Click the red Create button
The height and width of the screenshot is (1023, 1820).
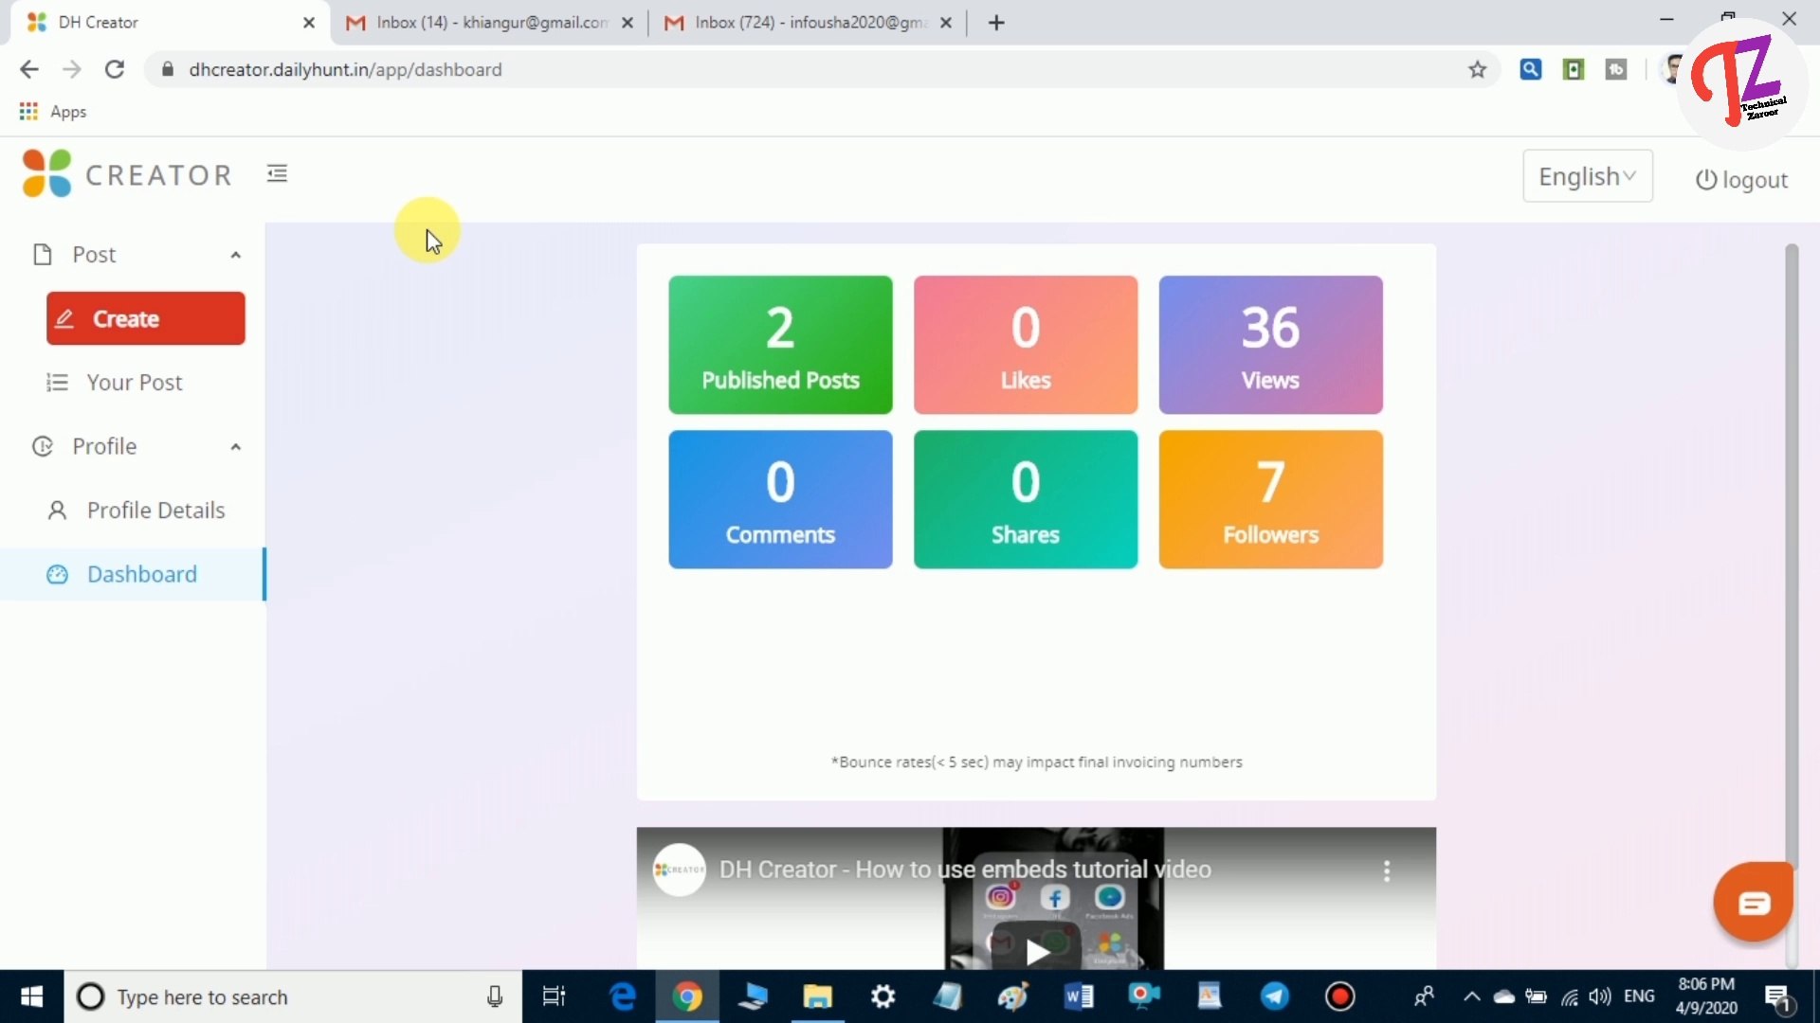(145, 319)
